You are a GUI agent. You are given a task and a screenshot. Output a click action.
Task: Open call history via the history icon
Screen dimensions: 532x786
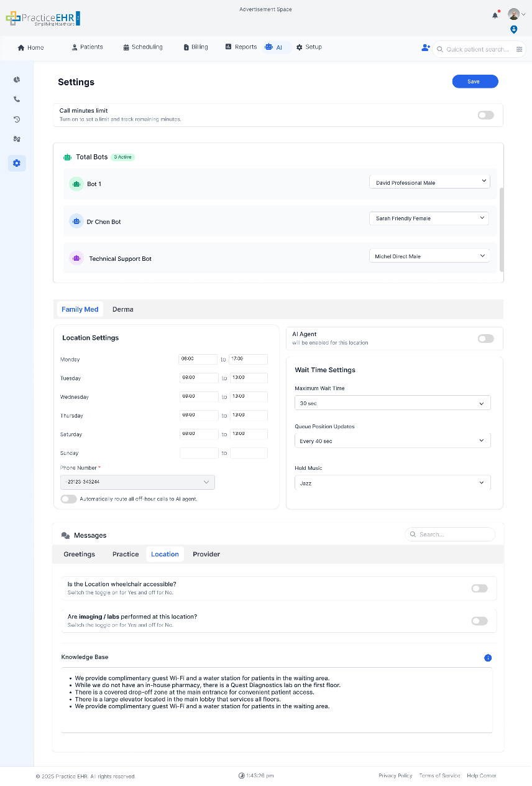[x=17, y=119]
